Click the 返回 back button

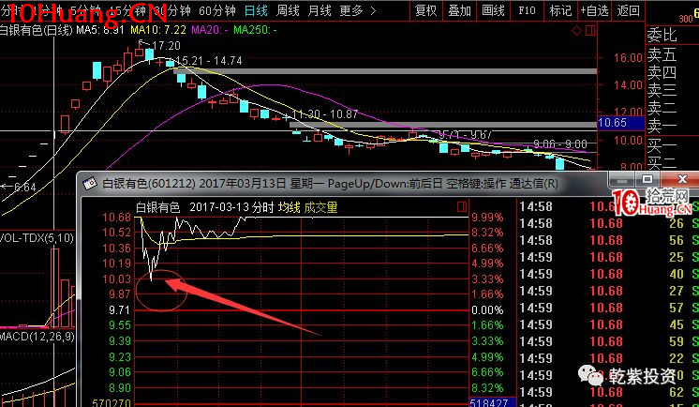(x=628, y=10)
